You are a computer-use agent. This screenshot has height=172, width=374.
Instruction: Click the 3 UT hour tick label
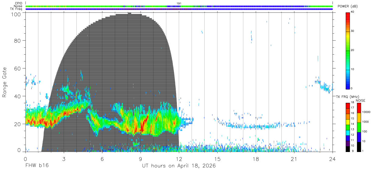coord(64,159)
